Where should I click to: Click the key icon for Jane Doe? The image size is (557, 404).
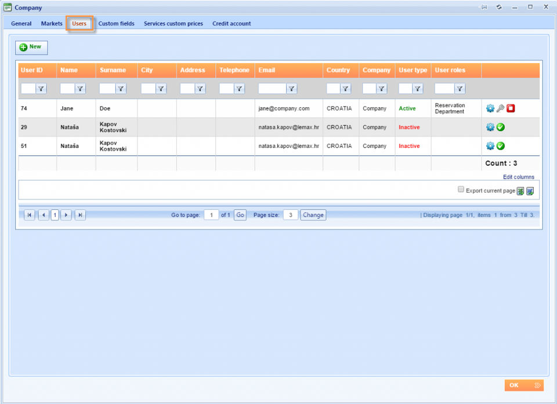[500, 108]
